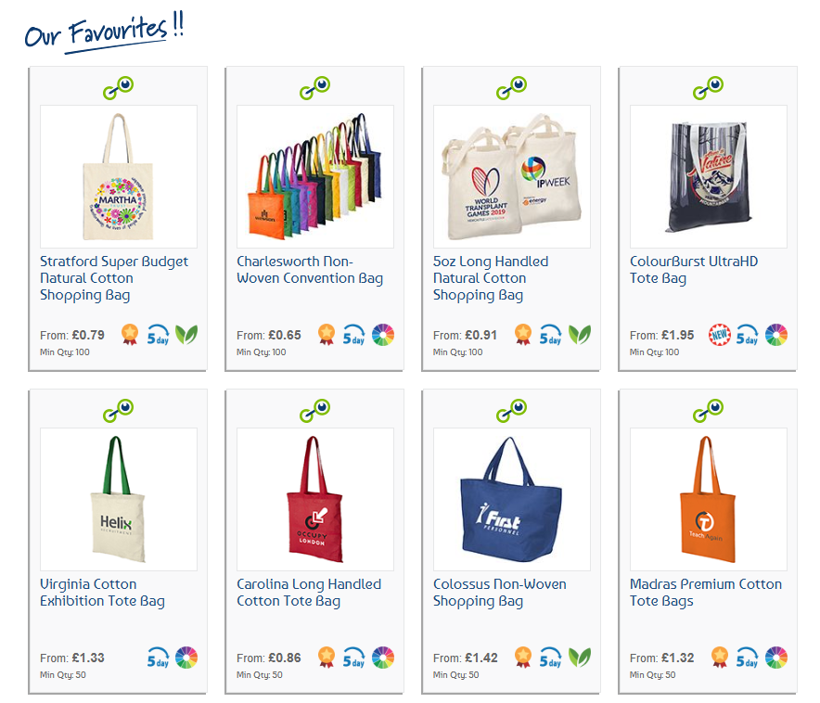This screenshot has height=703, width=820.
Task: Click the 5 day icon on Madras Premium Tote
Action: pos(748,658)
